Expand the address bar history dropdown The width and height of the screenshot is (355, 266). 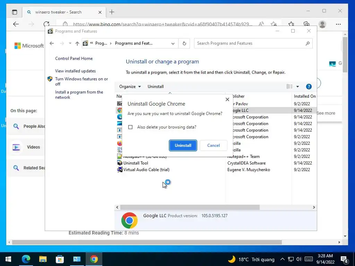click(173, 43)
